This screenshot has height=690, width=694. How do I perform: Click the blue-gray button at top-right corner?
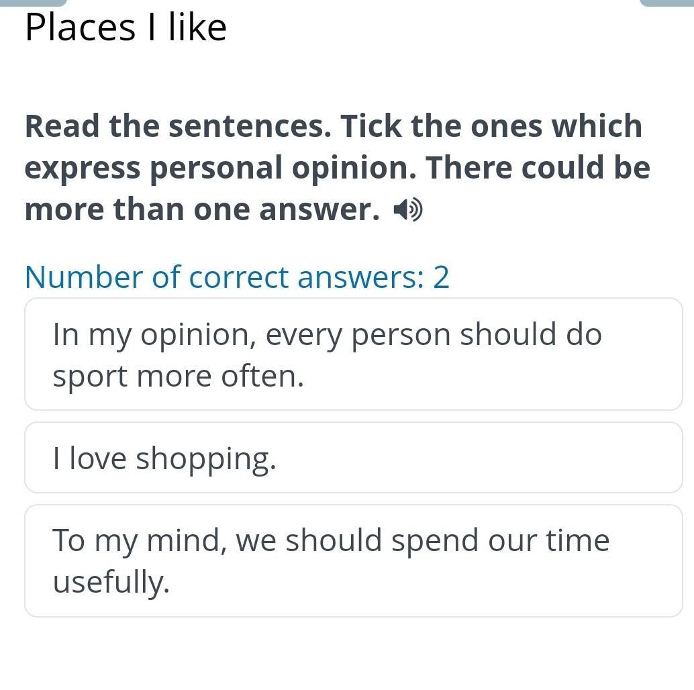pos(666,3)
